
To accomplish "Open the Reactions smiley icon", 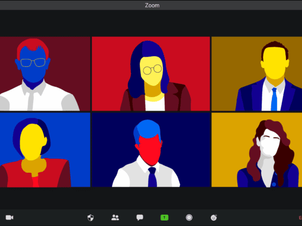I will tap(214, 218).
